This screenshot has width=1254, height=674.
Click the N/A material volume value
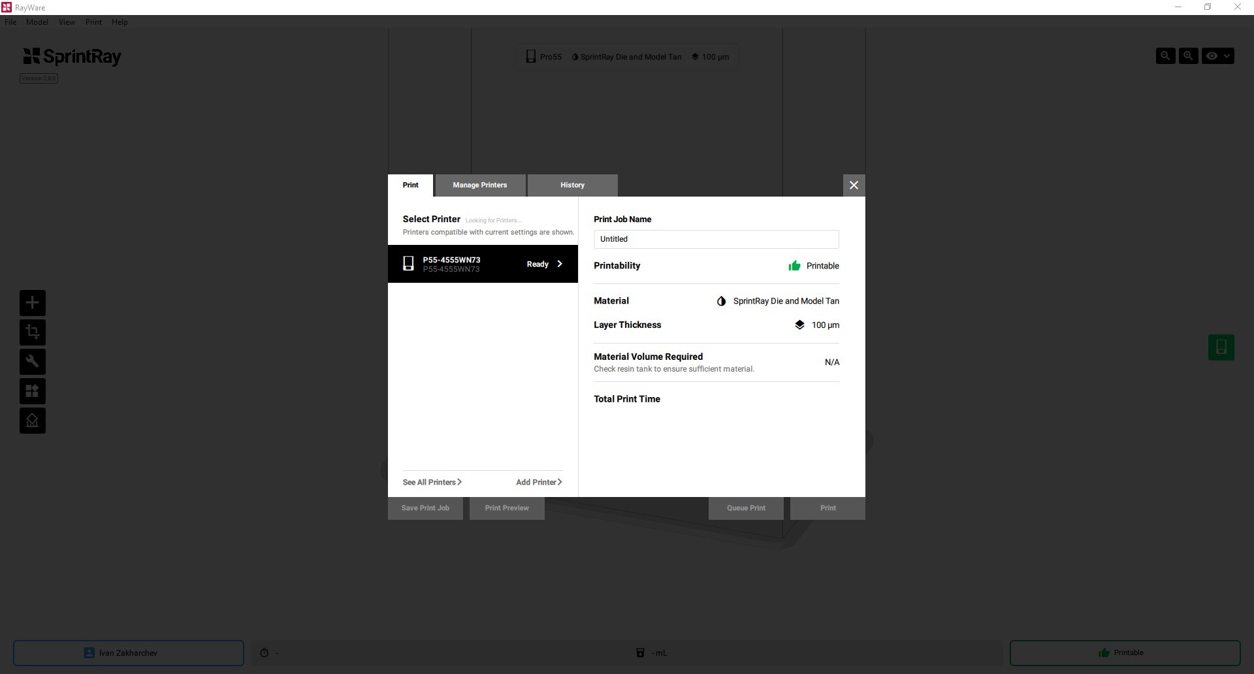(832, 362)
